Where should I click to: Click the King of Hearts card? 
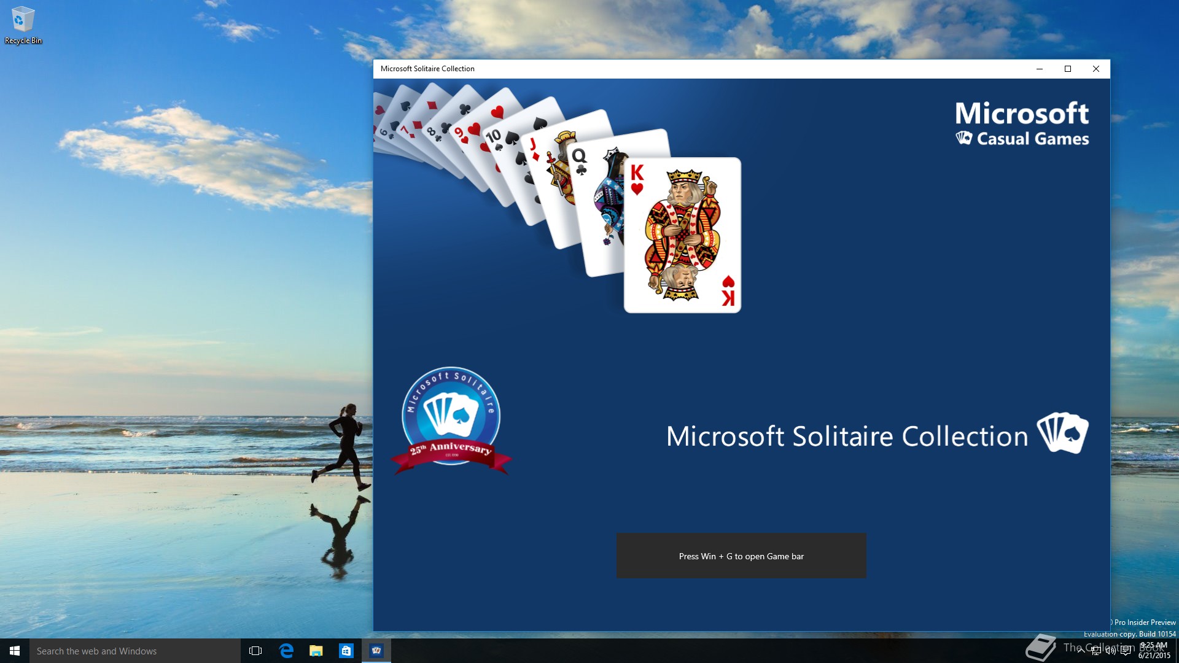(682, 235)
